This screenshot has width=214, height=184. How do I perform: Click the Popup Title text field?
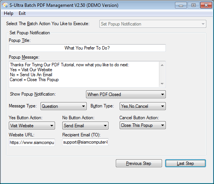(x=87, y=48)
